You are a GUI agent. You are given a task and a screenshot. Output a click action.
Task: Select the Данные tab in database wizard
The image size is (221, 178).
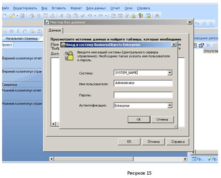pos(55,30)
